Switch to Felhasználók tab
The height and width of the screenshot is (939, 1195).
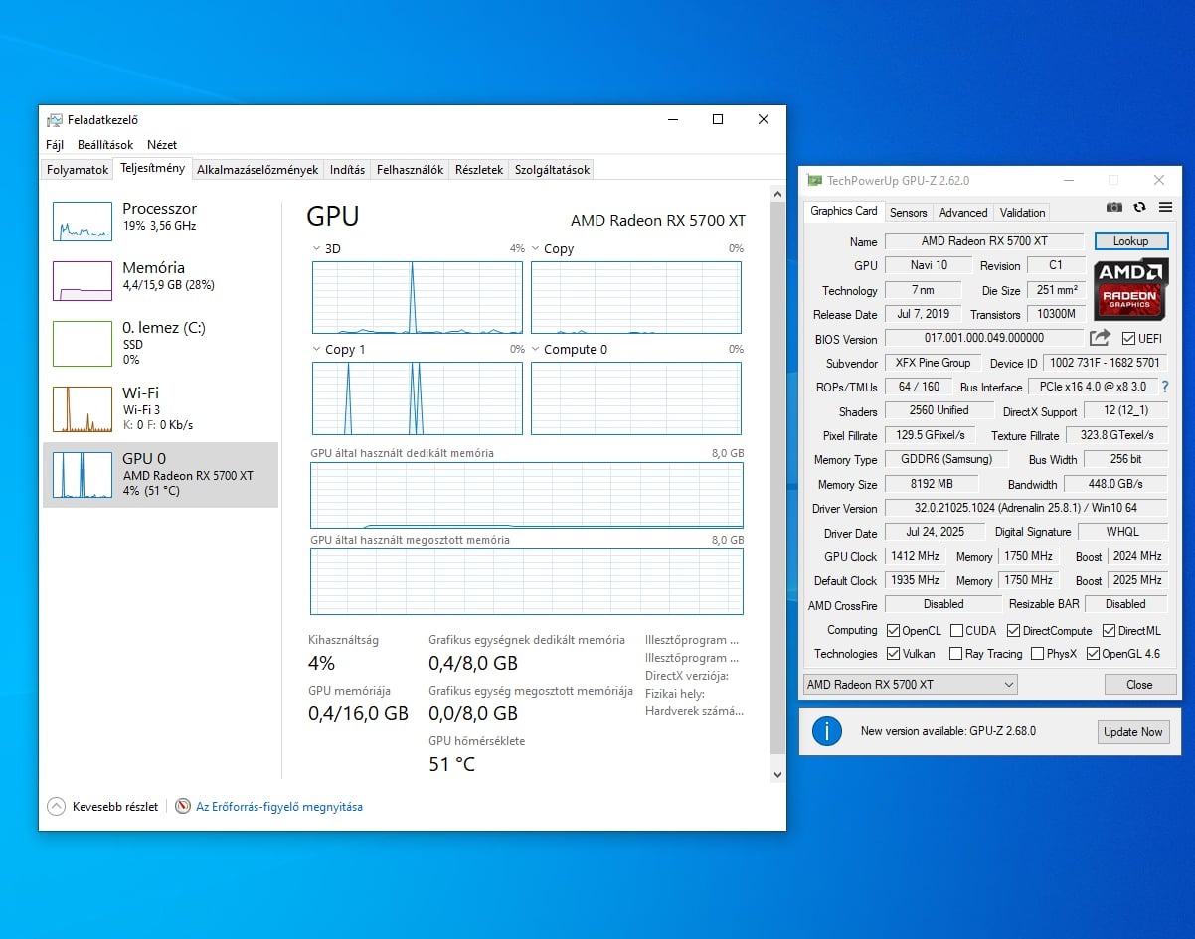(x=410, y=170)
